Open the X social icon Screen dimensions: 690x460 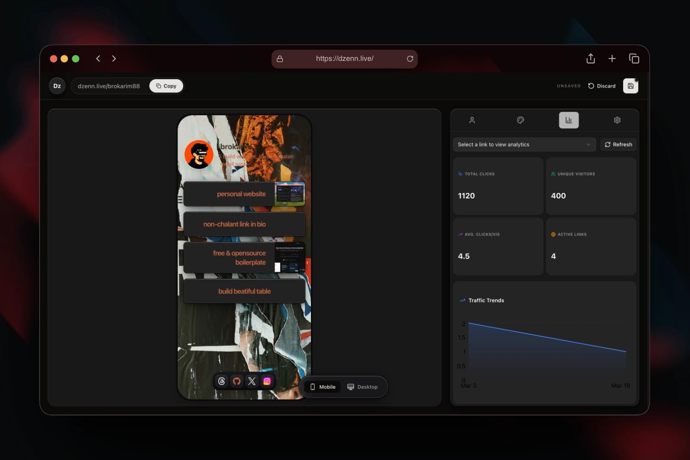(252, 381)
